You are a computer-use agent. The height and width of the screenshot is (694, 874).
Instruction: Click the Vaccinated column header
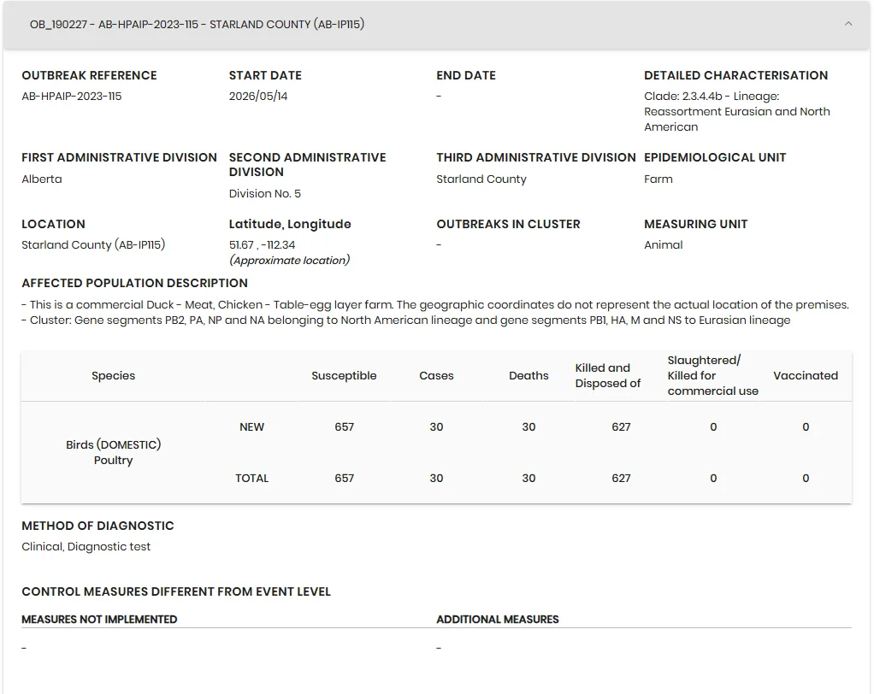click(x=806, y=376)
